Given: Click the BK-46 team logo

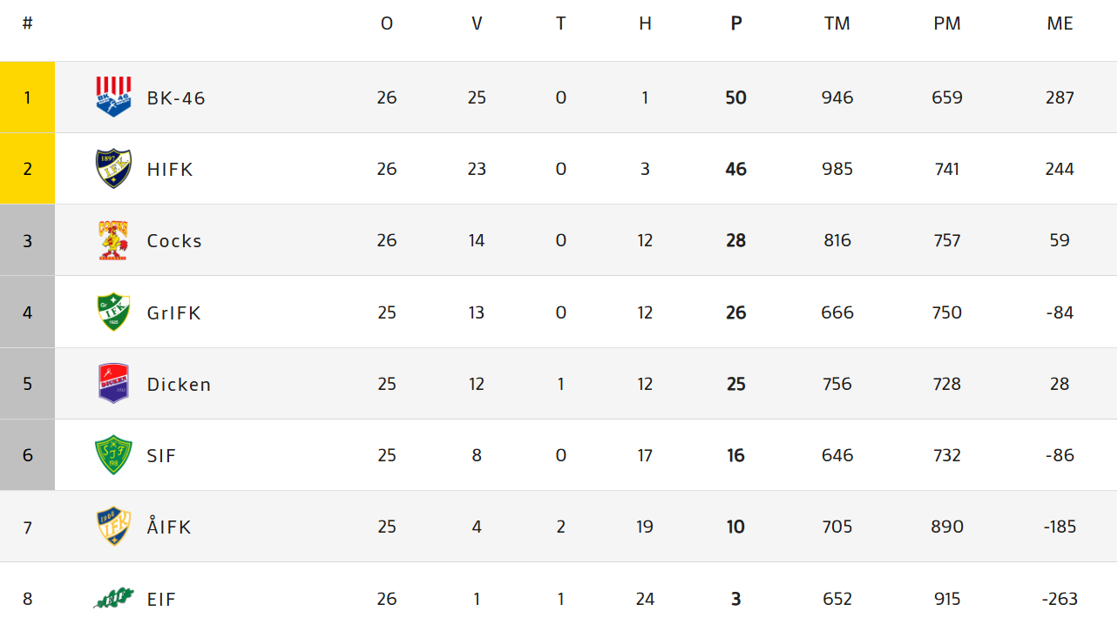Looking at the screenshot, I should (113, 97).
